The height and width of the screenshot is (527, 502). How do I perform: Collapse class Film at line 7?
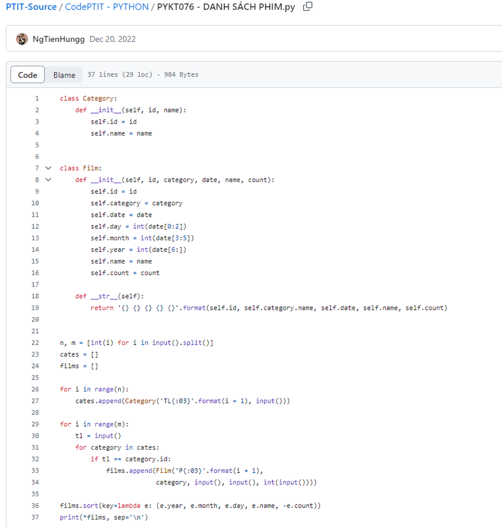tap(49, 168)
